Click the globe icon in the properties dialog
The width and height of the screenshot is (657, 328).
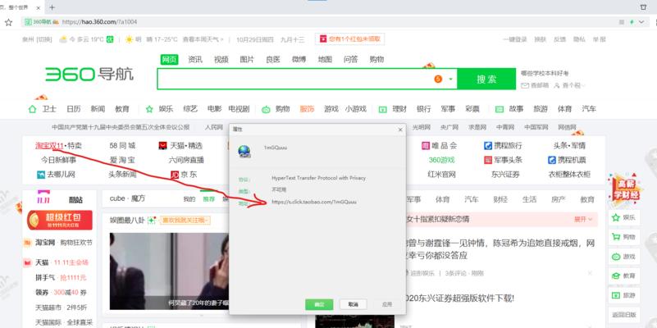[244, 152]
